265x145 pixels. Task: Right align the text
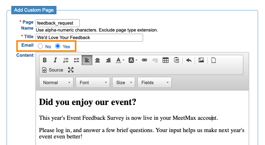[108, 60]
